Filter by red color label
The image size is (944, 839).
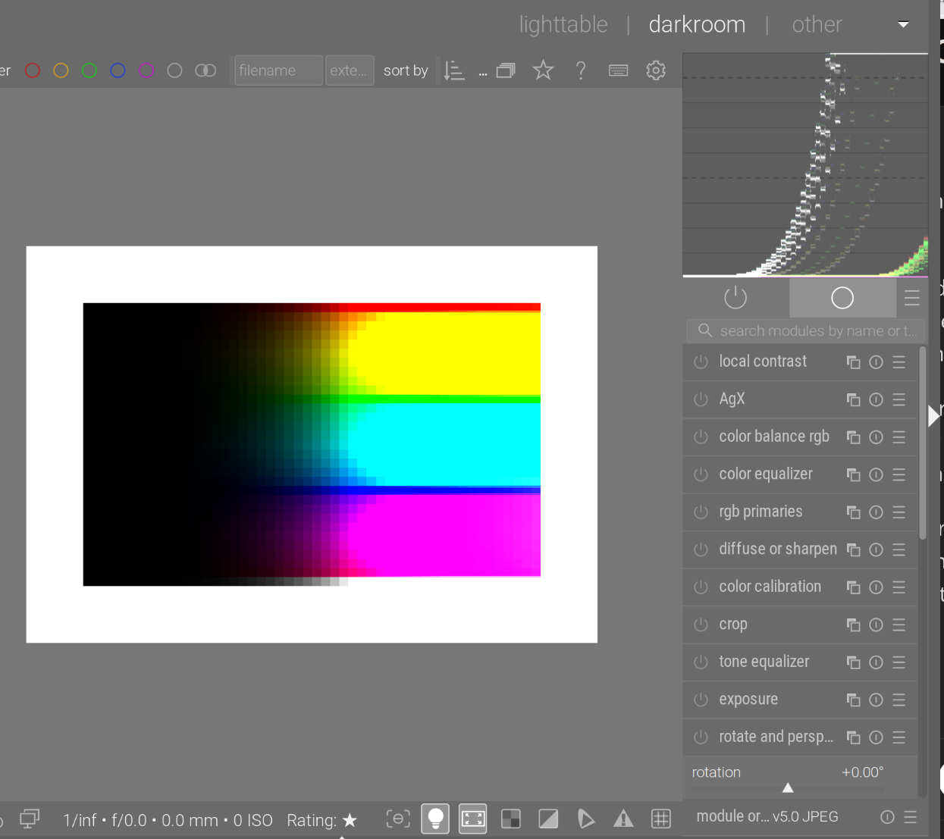point(33,70)
